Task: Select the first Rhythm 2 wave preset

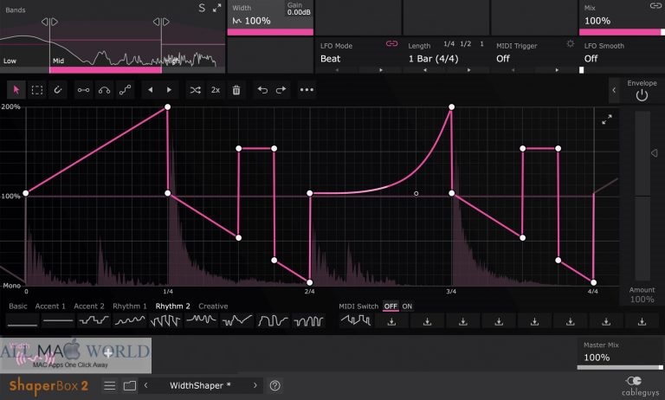Action: (22, 320)
